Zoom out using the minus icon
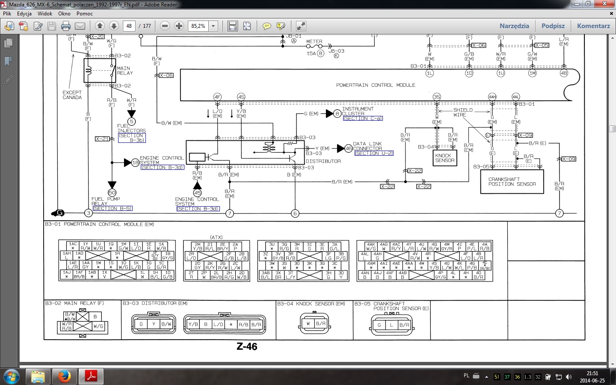The width and height of the screenshot is (616, 385). (165, 26)
